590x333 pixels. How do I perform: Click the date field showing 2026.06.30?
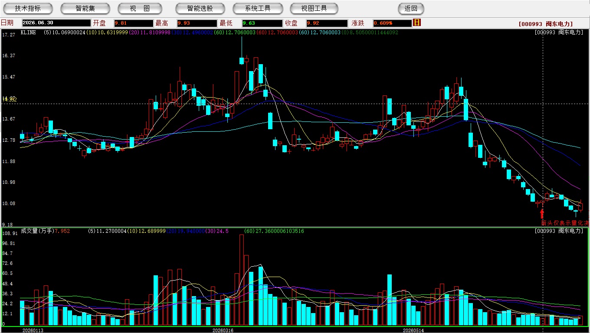pyautogui.click(x=56, y=23)
